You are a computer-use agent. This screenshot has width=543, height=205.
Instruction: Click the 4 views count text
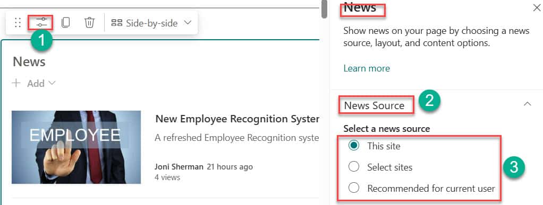click(167, 177)
